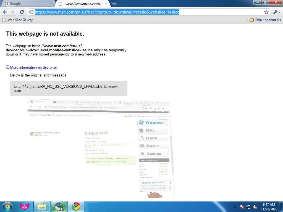The width and height of the screenshot is (283, 212).
Task: Click the muted volume tray icon
Action: point(255,207)
